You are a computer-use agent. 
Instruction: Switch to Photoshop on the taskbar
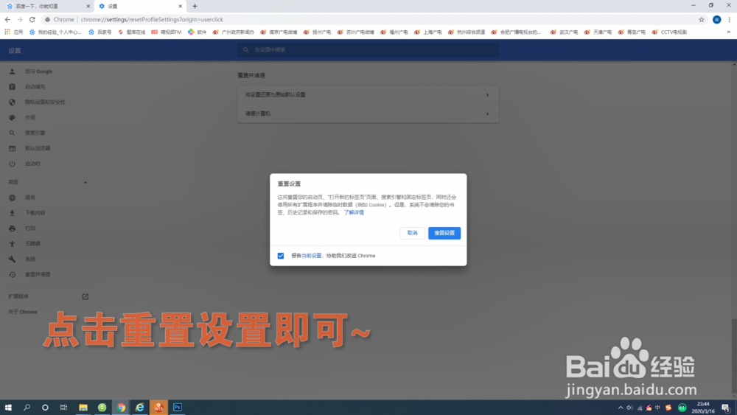177,408
